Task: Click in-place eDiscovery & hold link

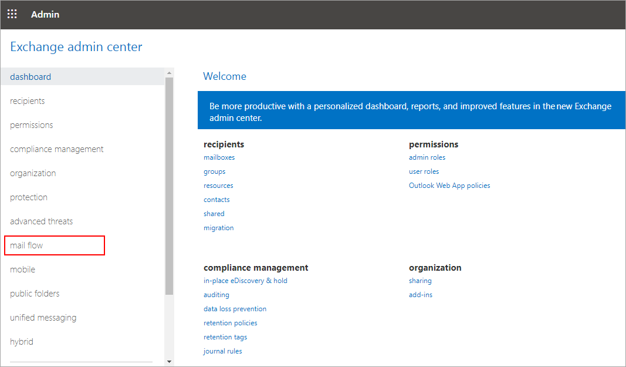Action: [245, 281]
